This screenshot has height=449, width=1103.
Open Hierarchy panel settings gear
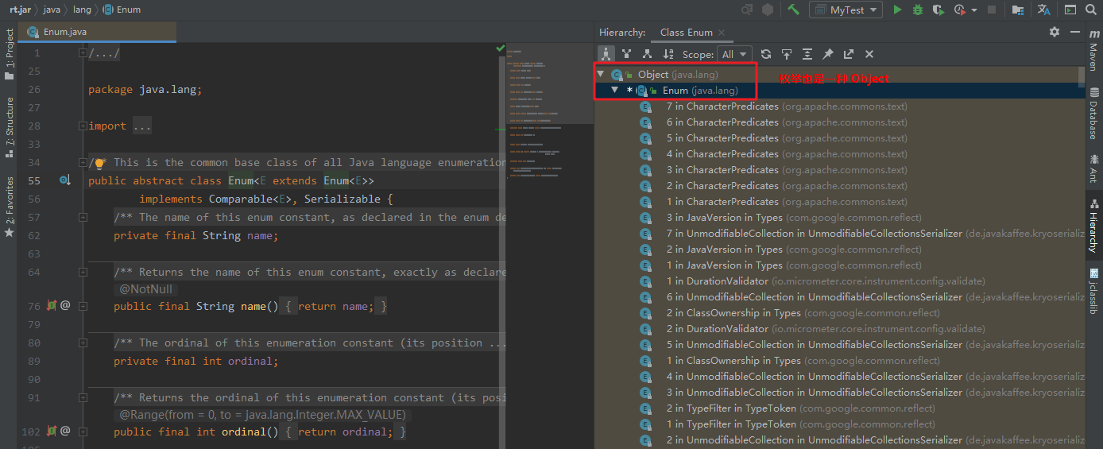[x=1055, y=32]
